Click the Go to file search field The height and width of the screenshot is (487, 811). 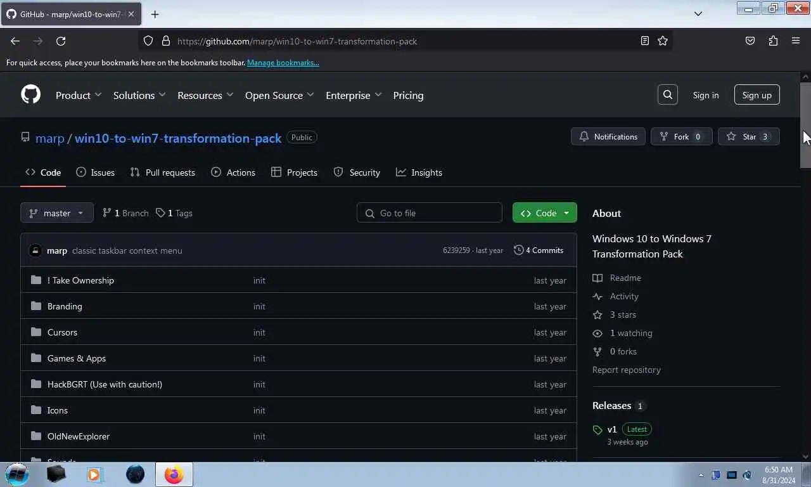point(430,213)
